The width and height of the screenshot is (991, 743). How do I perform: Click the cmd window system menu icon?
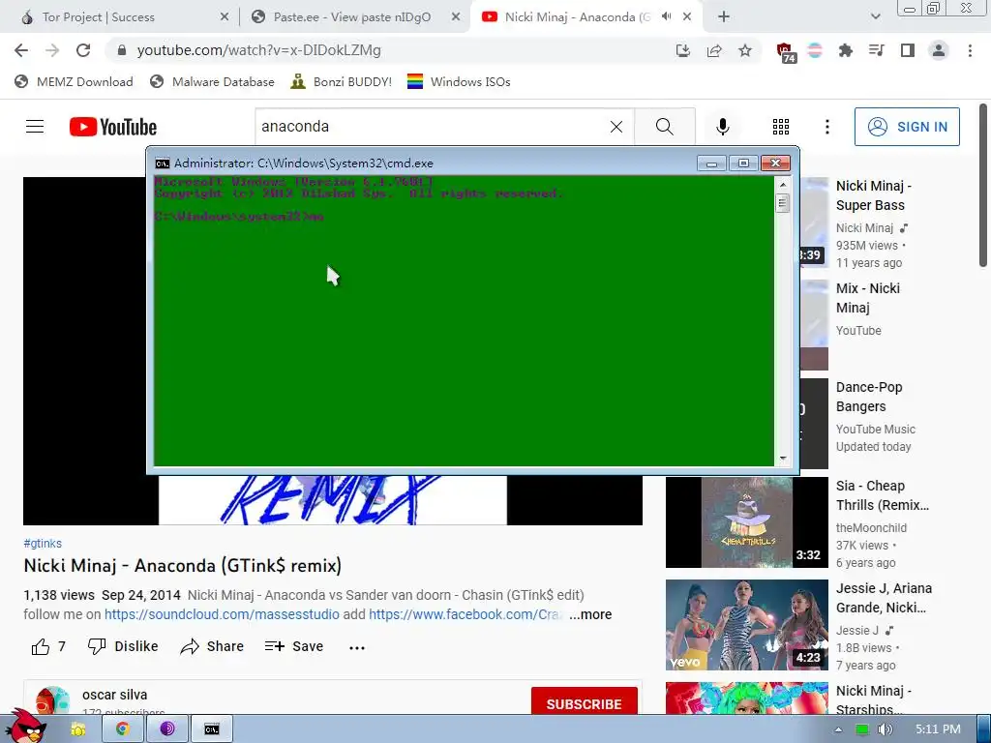pos(163,163)
